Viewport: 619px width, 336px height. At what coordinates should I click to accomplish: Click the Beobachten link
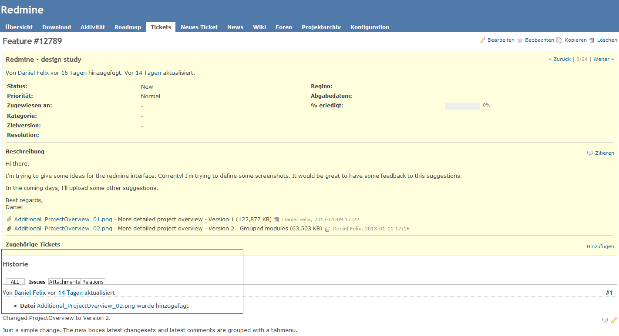pyautogui.click(x=539, y=40)
